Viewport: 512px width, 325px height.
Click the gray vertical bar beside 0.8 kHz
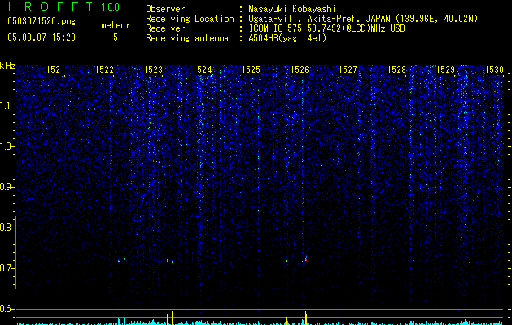coord(15,253)
